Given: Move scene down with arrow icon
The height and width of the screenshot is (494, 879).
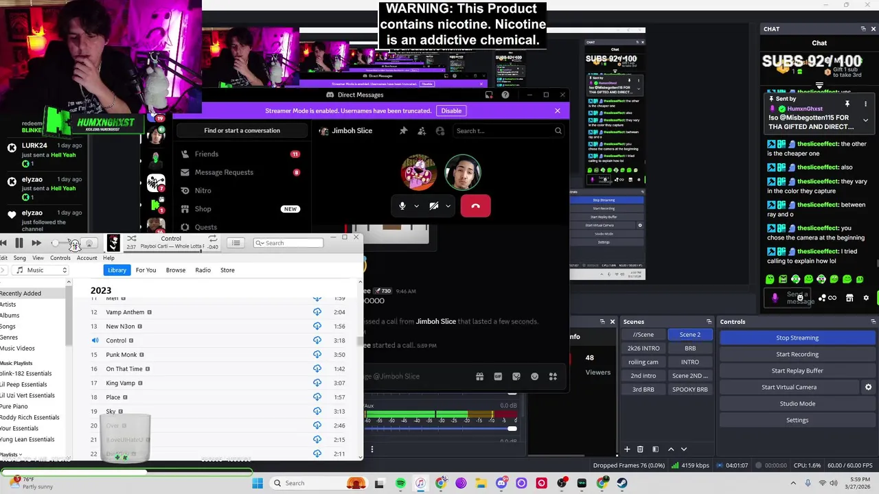Looking at the screenshot, I should [683, 449].
